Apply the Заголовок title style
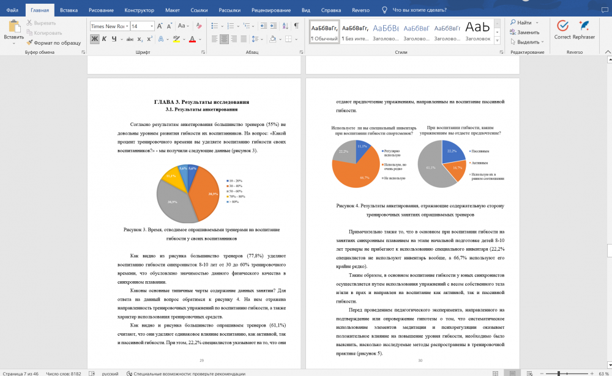Screen dimensions: 612x376 (478, 32)
